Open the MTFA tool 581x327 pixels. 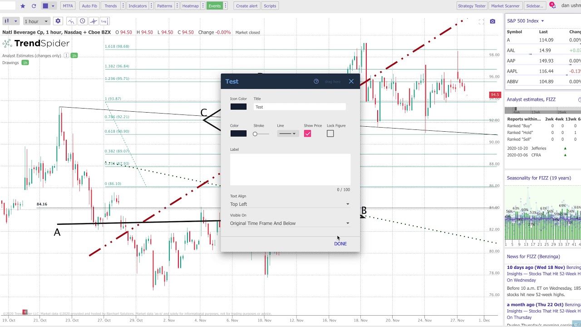[x=68, y=6]
